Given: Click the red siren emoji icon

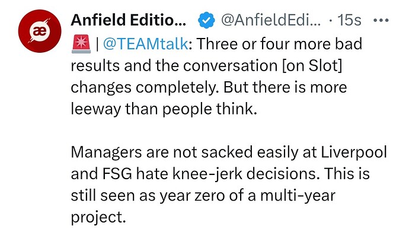Looking at the screenshot, I should pos(81,44).
